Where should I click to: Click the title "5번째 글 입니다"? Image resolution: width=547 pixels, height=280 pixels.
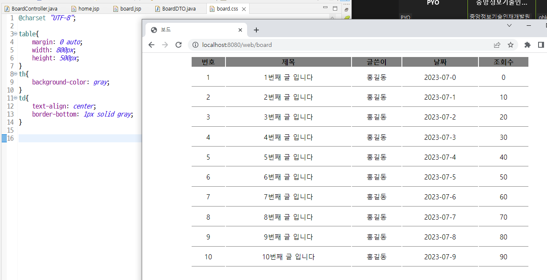(x=289, y=157)
